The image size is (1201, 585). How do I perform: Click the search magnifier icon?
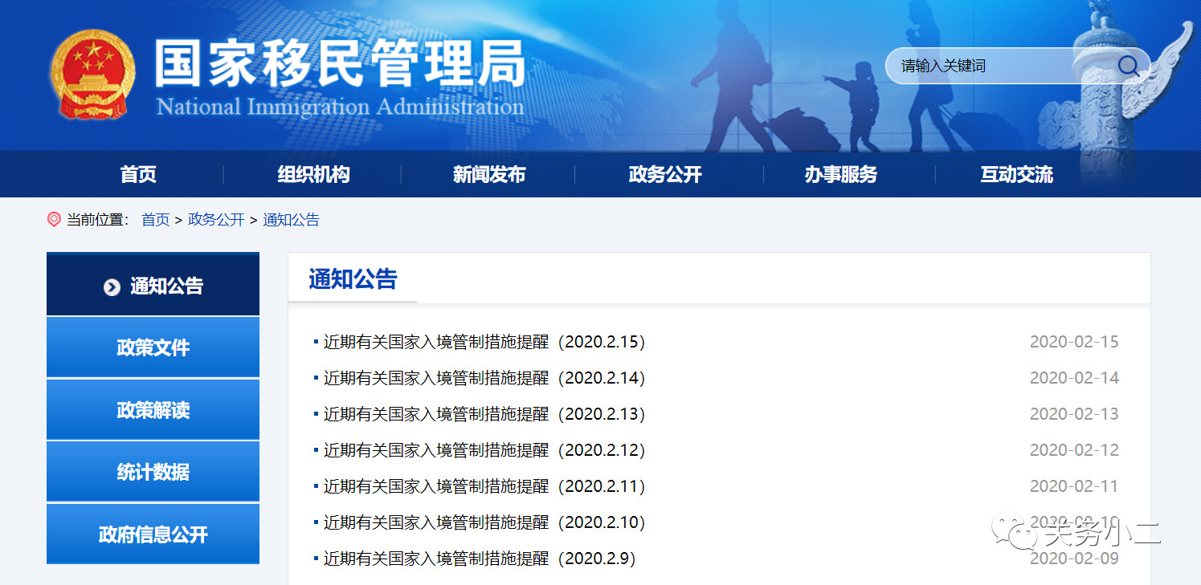click(x=1128, y=66)
